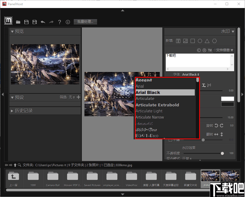Select Articulate Light font

point(165,111)
